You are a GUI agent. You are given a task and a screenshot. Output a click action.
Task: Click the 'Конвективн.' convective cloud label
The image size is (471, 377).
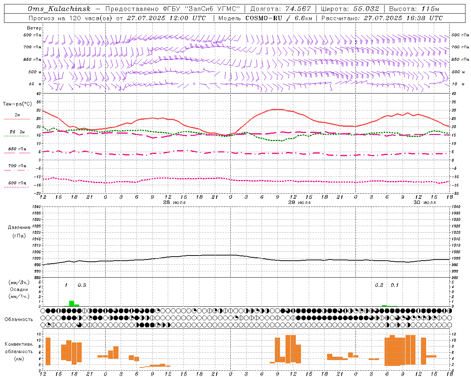[x=19, y=344]
